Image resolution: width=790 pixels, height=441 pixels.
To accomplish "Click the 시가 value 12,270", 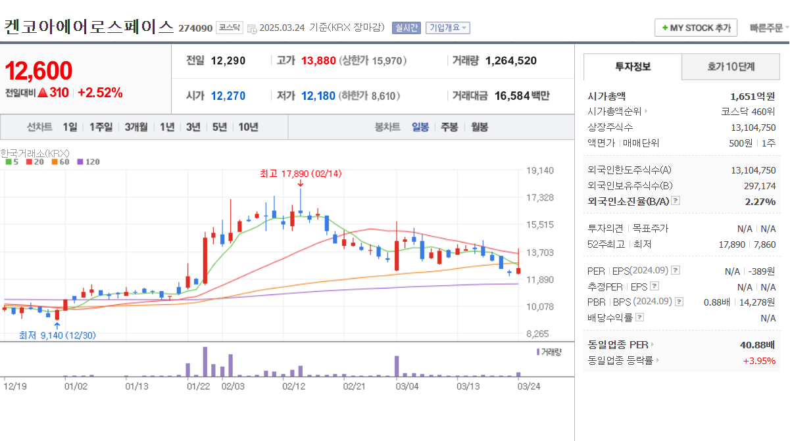I will pyautogui.click(x=228, y=96).
